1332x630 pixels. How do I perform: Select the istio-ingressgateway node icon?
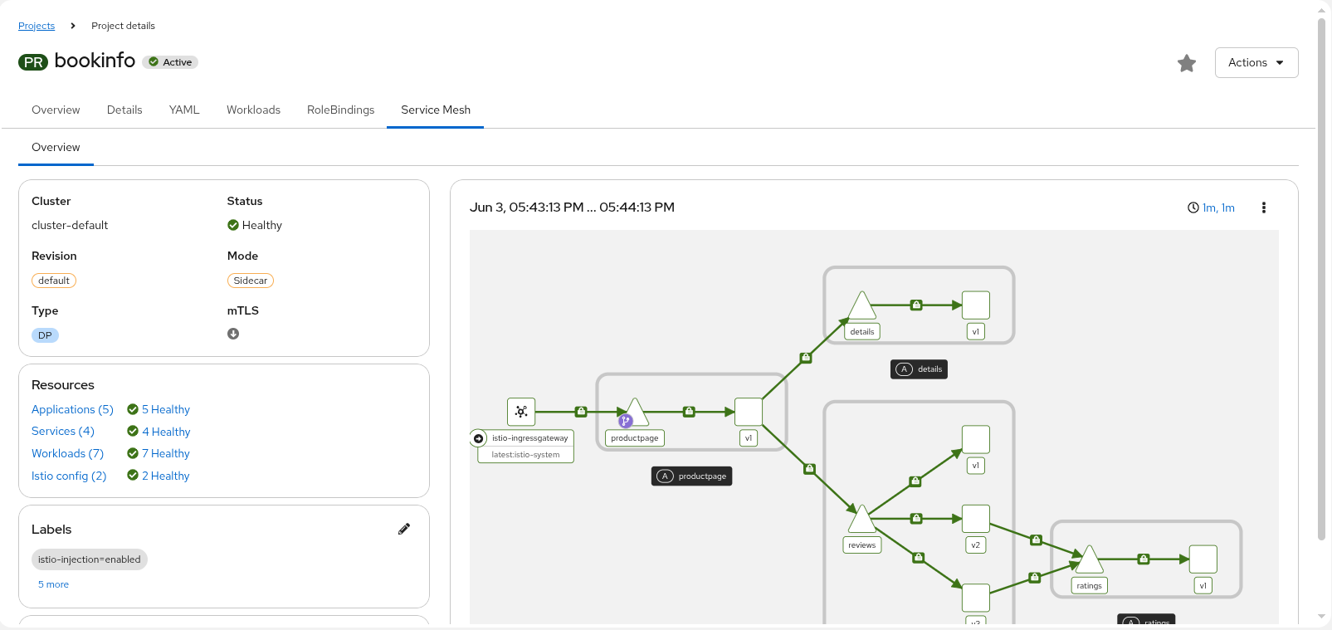click(521, 412)
